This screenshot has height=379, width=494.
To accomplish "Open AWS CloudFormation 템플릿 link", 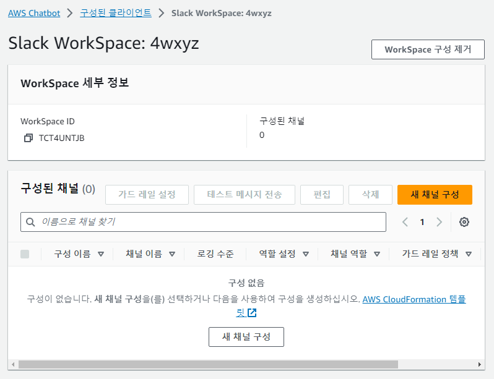I will 414,299.
